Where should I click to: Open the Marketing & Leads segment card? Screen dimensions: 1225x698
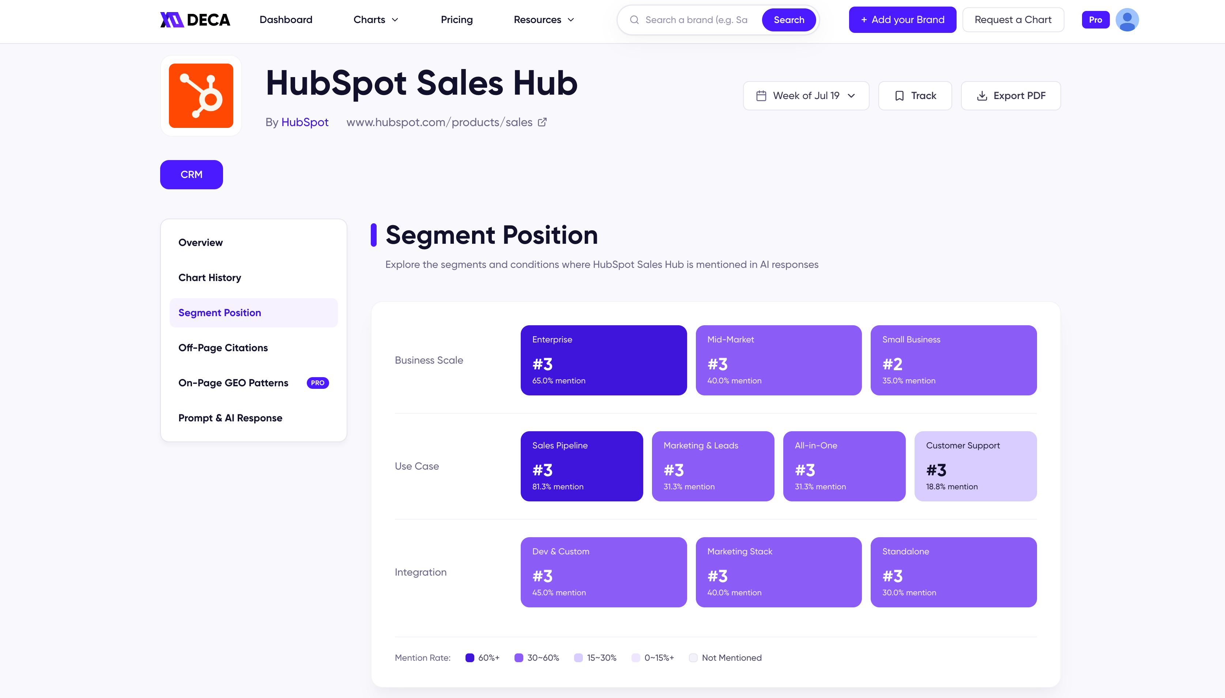(713, 466)
